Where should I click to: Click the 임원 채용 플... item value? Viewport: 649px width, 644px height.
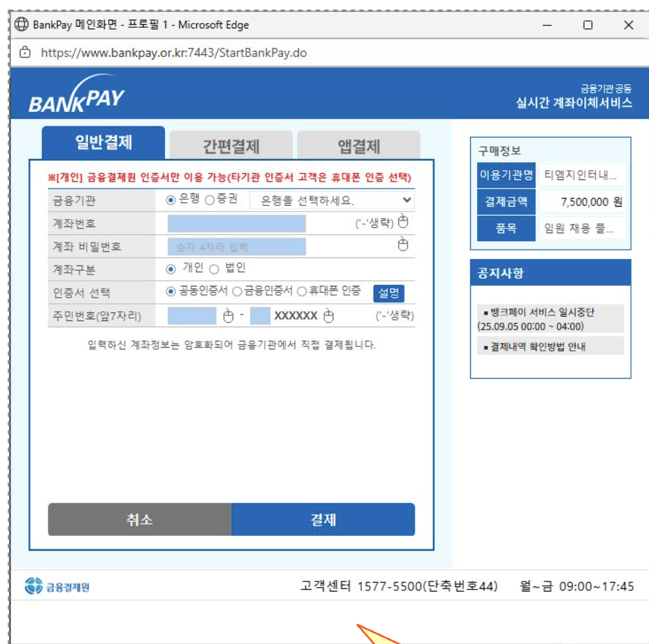578,228
